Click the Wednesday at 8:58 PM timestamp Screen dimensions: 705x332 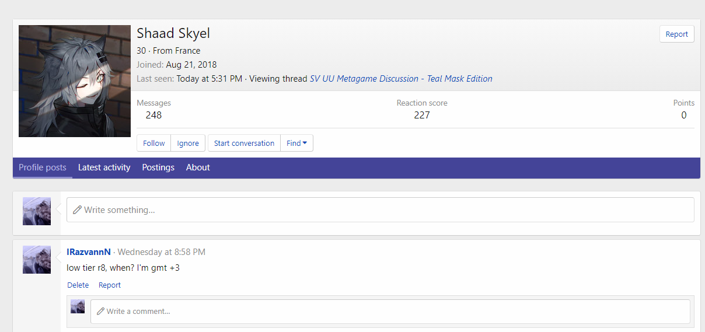pyautogui.click(x=161, y=252)
